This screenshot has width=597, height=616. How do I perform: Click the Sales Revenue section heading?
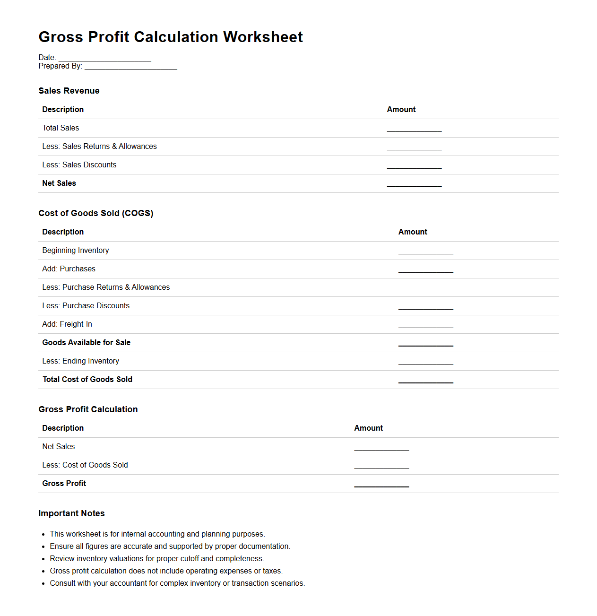[69, 91]
